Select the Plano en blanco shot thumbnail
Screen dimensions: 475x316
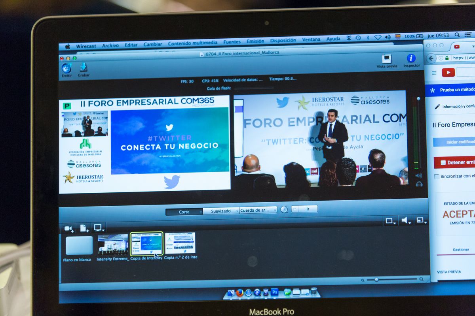[x=79, y=245]
